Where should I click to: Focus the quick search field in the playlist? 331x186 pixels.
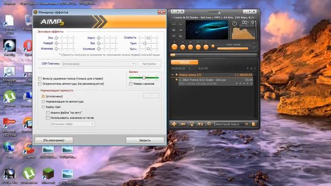(229, 124)
